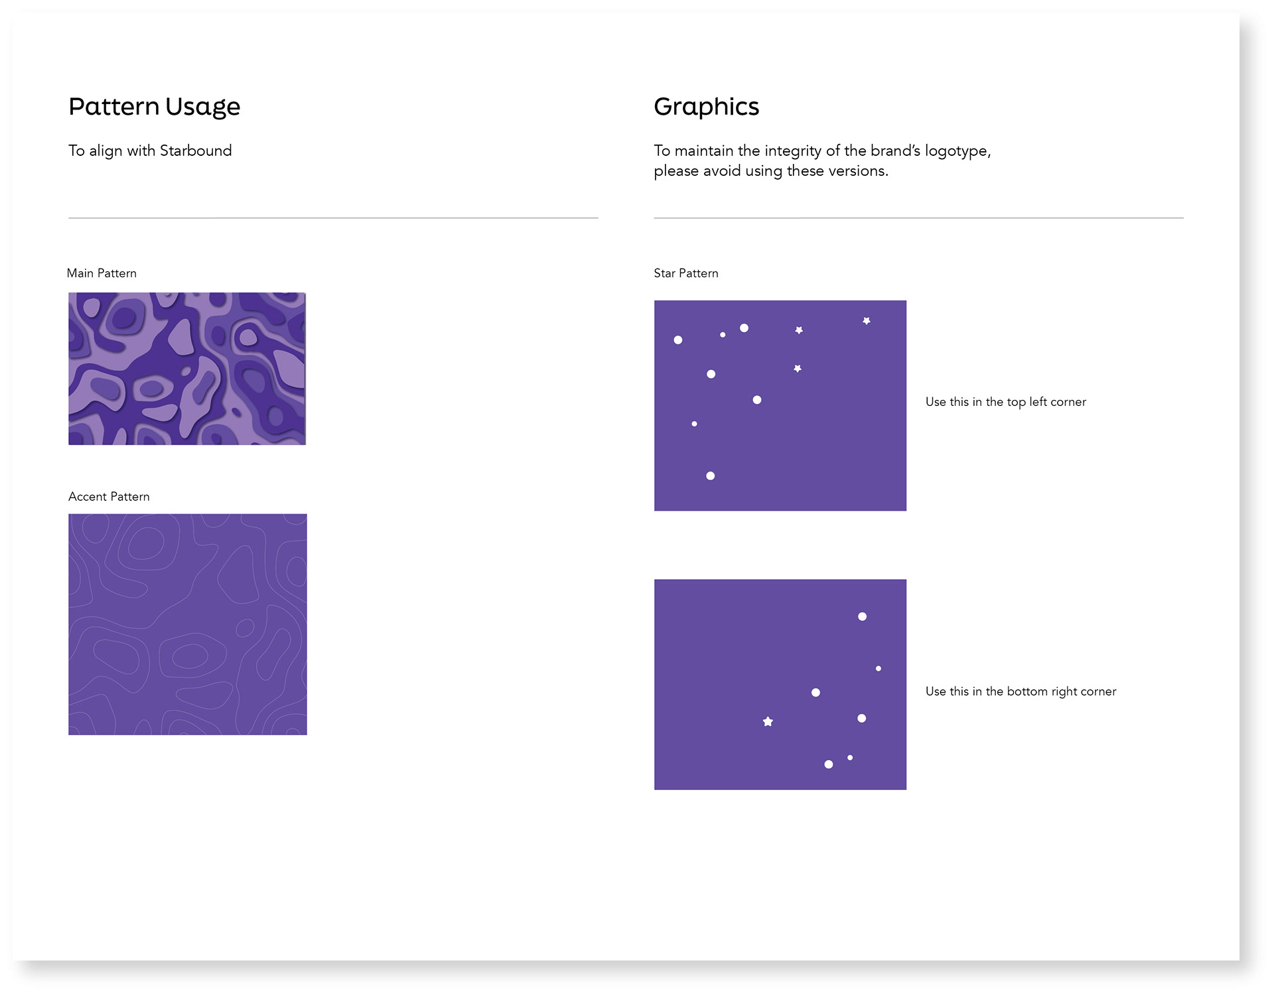Click the horizontal divider under Pattern Usage

click(333, 218)
